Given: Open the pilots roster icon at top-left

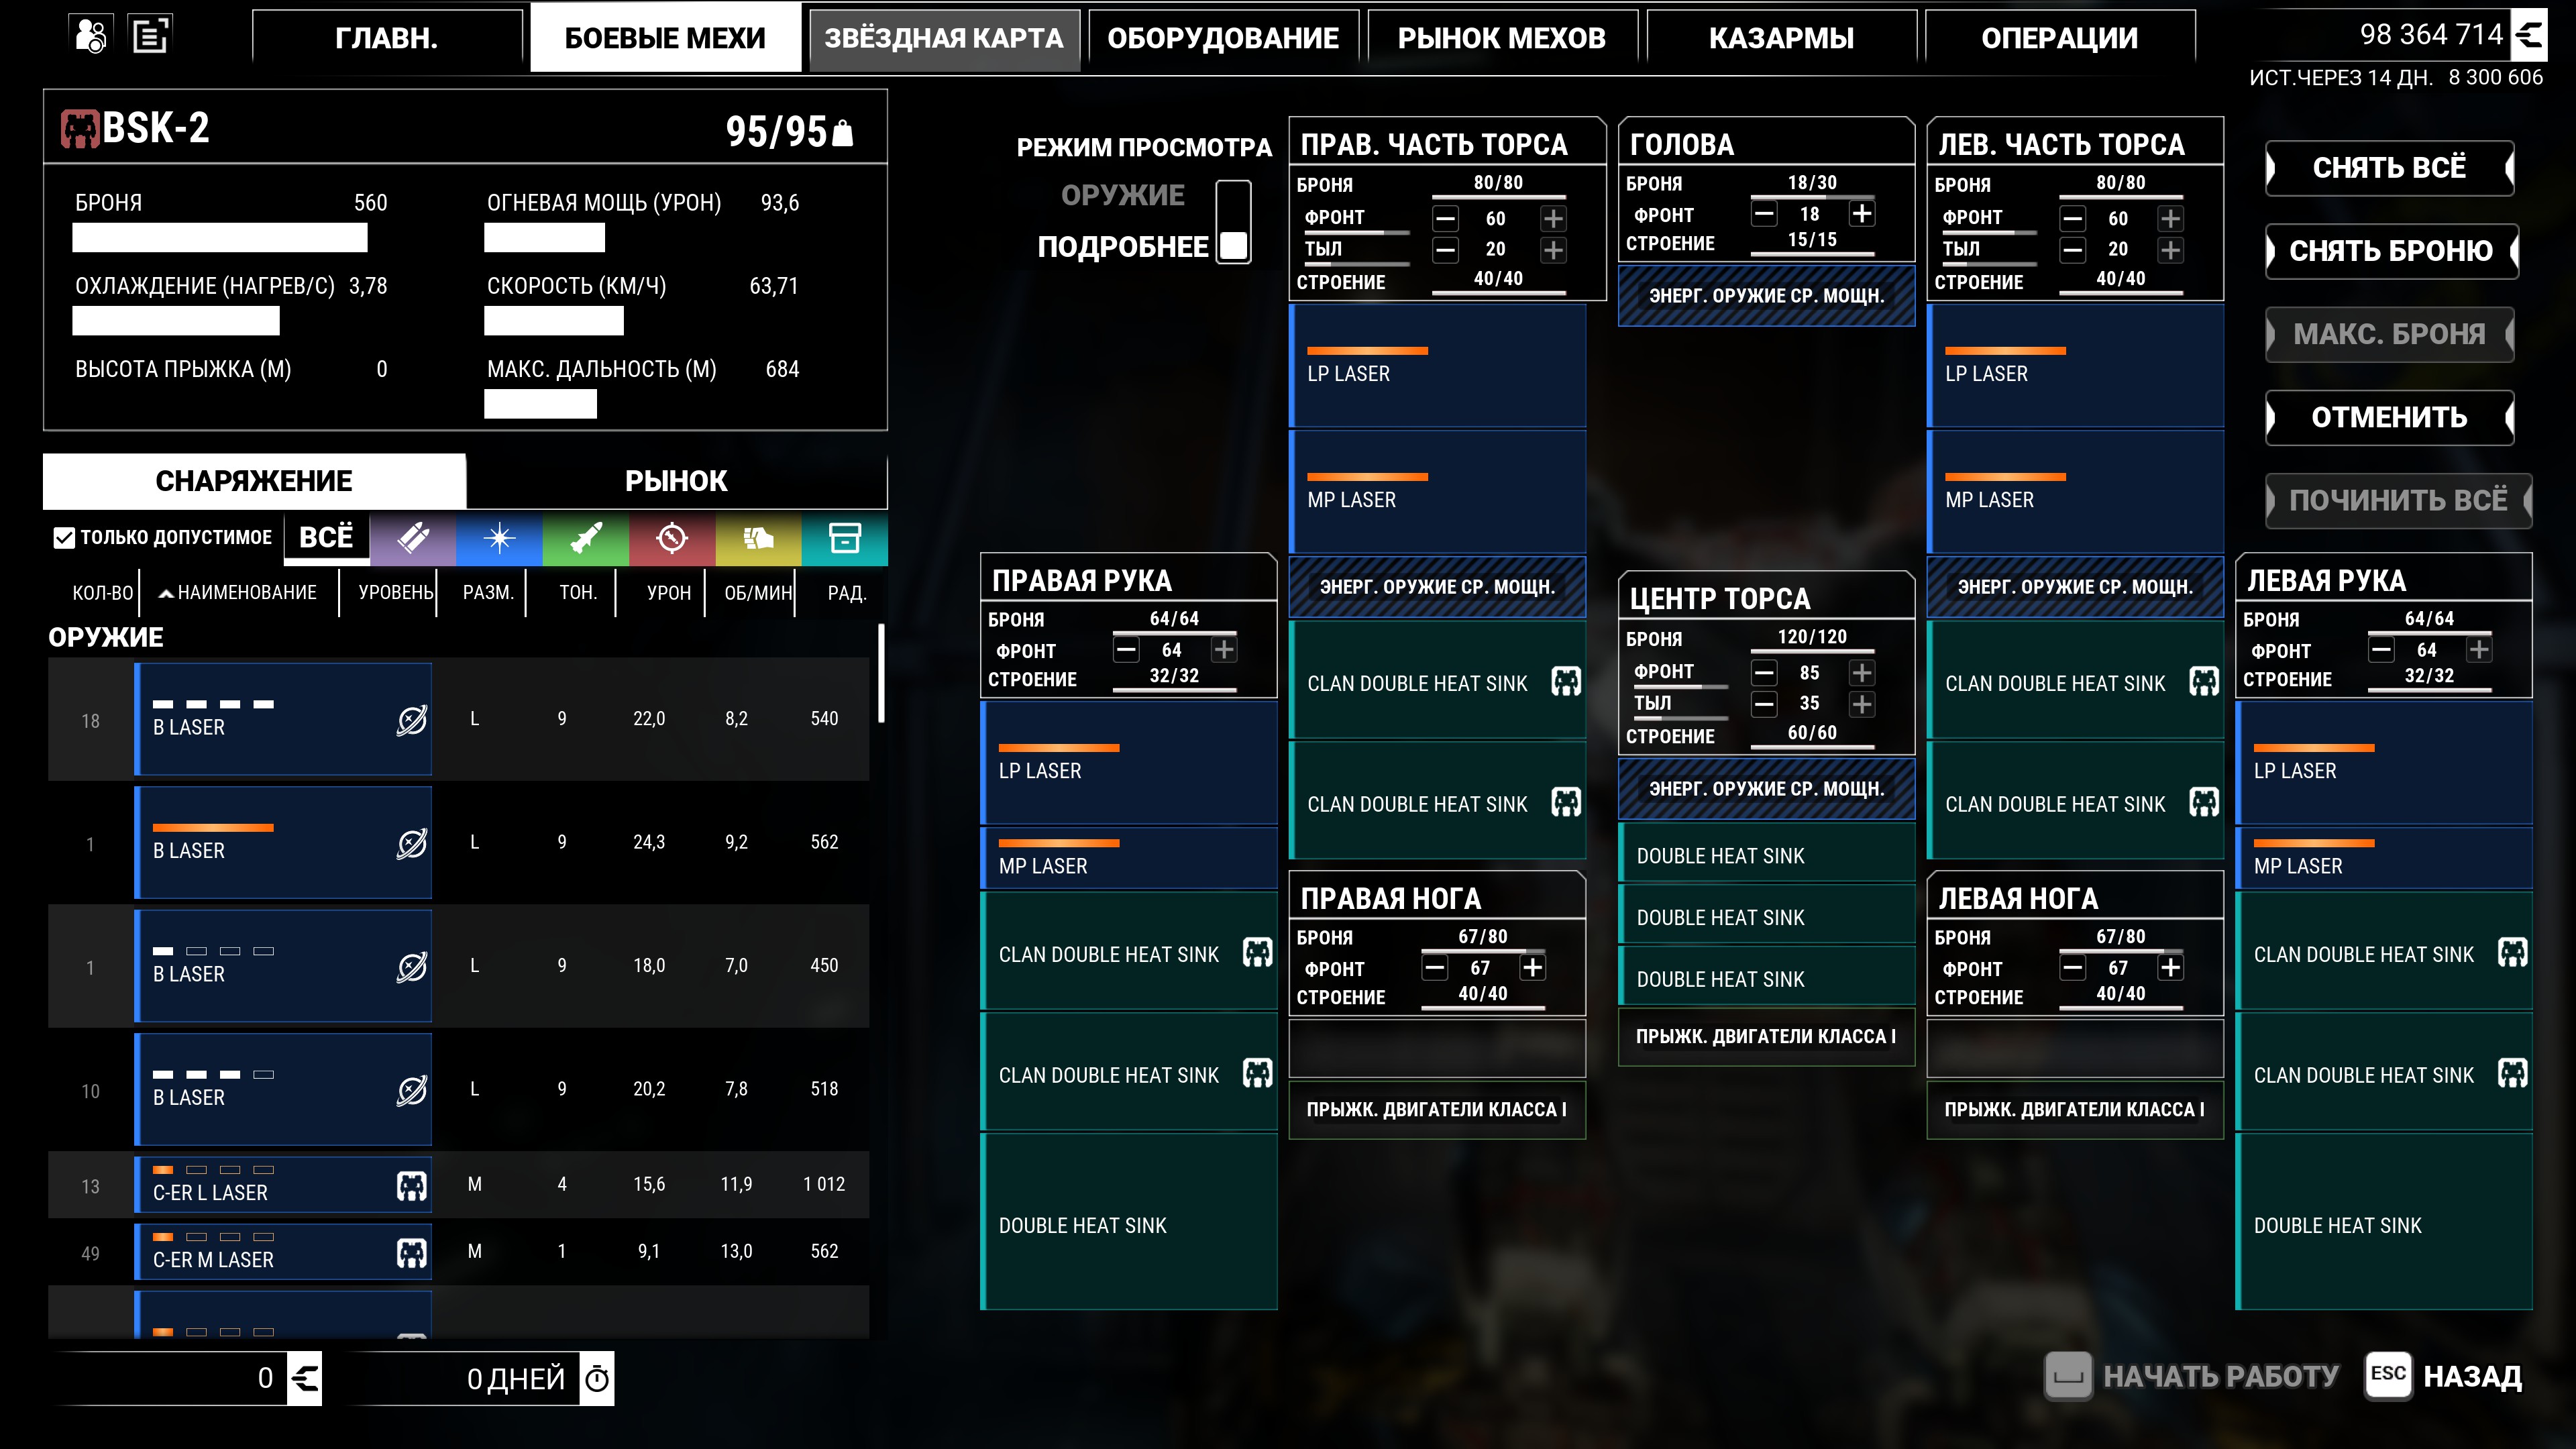Looking at the screenshot, I should click(x=91, y=36).
